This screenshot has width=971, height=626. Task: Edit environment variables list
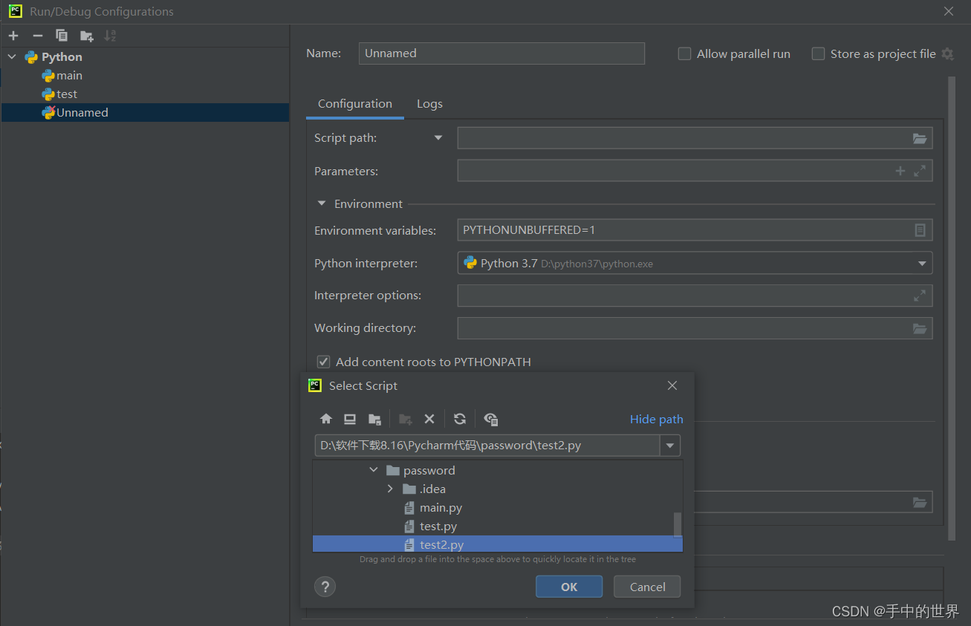[920, 230]
